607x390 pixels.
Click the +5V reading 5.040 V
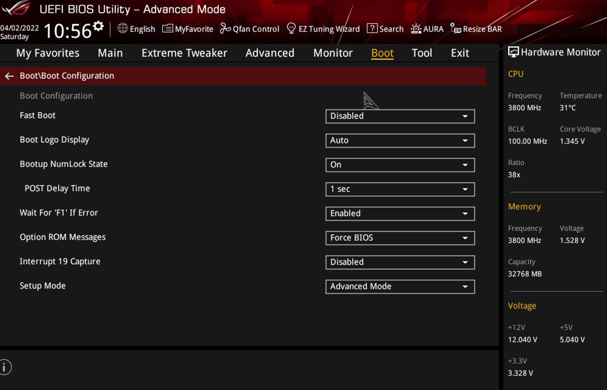click(572, 340)
